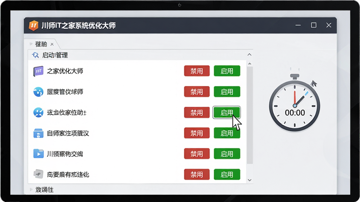This screenshot has height=202, width=360.
Task: Click 启用 for the last row item
Action: pyautogui.click(x=227, y=174)
